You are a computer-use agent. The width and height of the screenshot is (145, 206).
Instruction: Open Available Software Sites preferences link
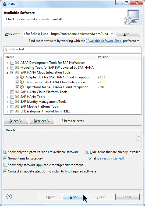point(104,41)
